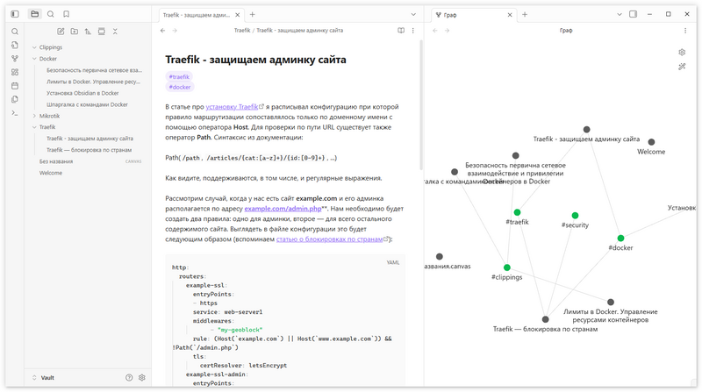The width and height of the screenshot is (702, 392).
Task: Add new tab in note pane
Action: pyautogui.click(x=253, y=15)
